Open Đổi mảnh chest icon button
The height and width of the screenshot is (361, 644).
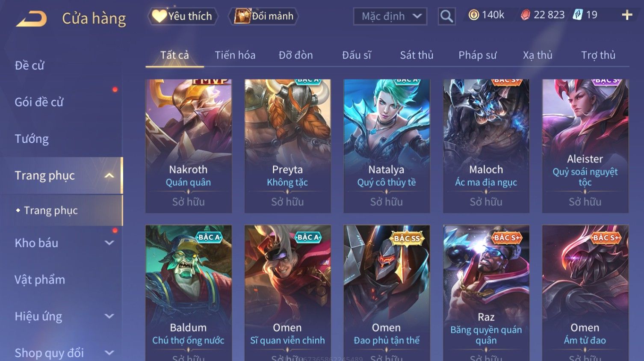coord(263,16)
